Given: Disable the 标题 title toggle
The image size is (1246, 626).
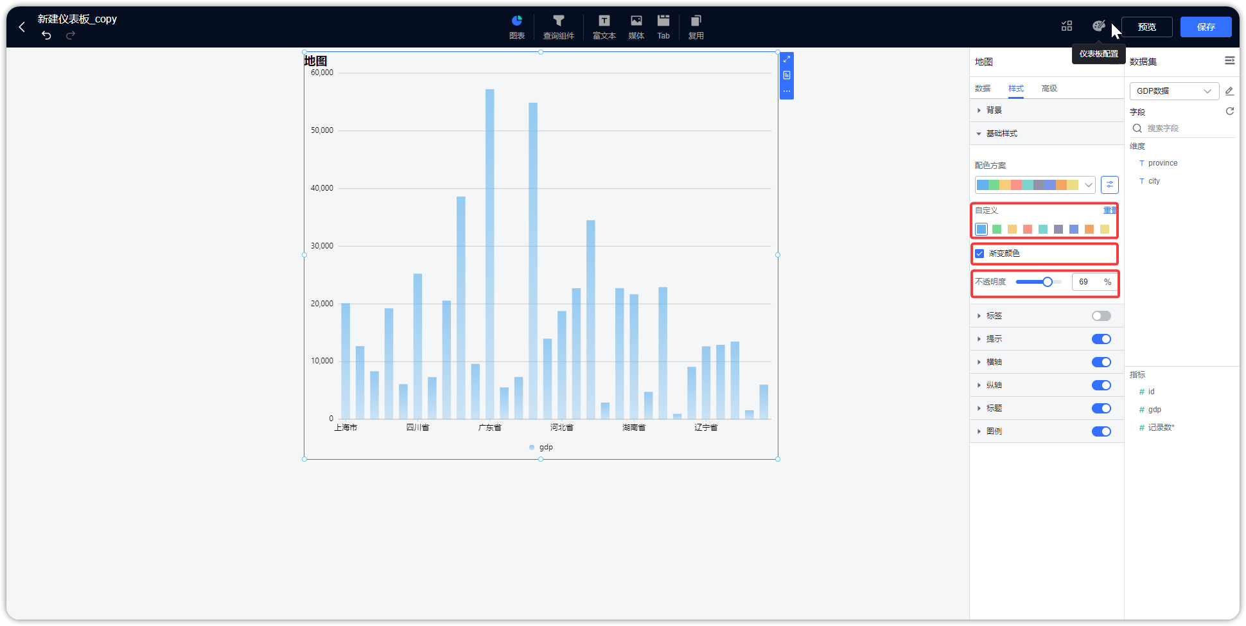Looking at the screenshot, I should click(1101, 408).
